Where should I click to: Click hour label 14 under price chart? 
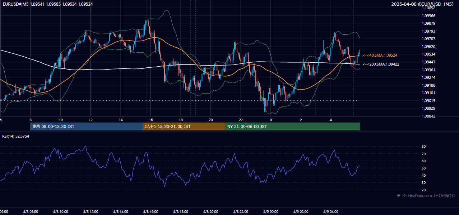click(121, 120)
